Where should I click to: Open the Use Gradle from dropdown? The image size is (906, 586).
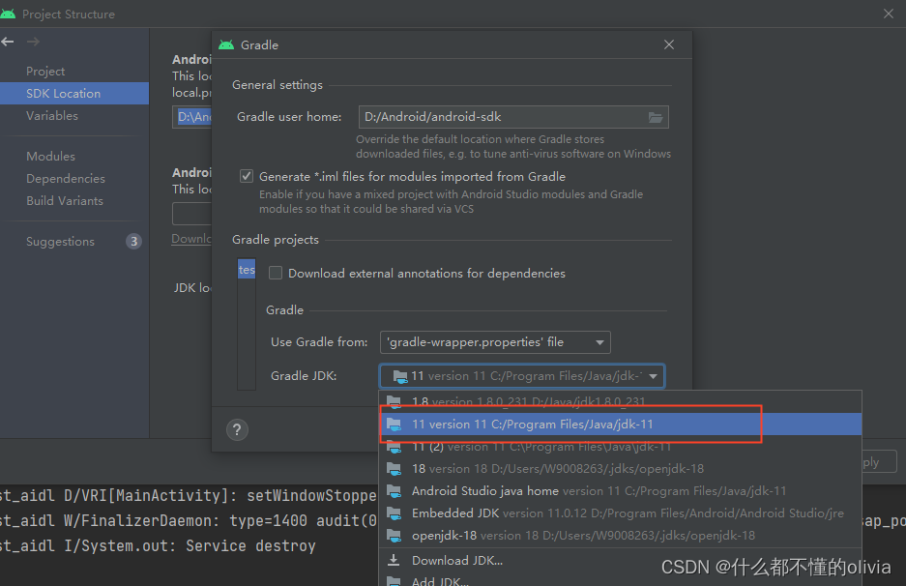pyautogui.click(x=599, y=341)
